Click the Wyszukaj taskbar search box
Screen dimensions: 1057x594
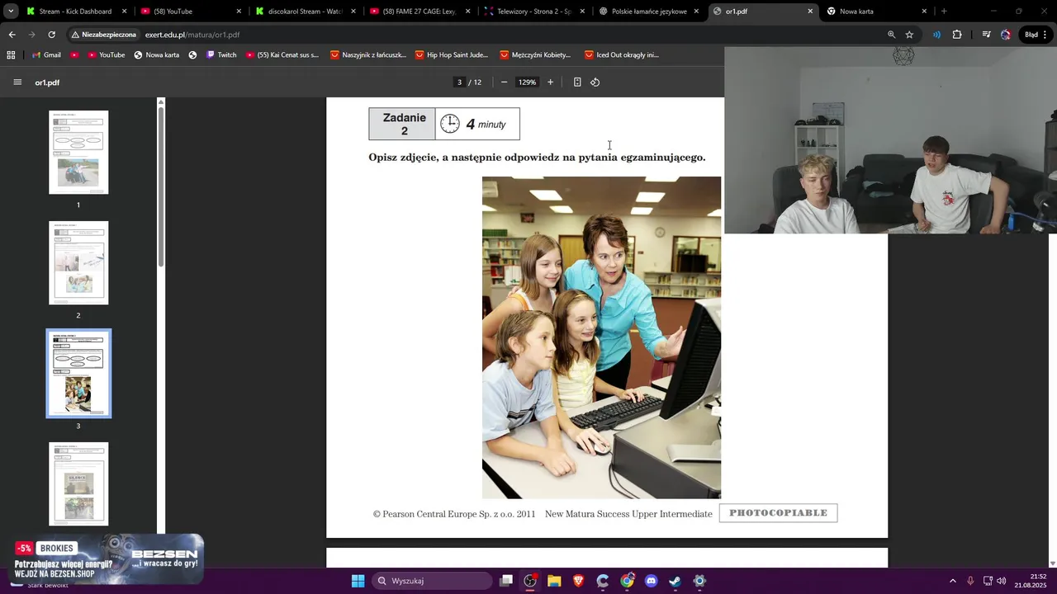click(x=432, y=581)
